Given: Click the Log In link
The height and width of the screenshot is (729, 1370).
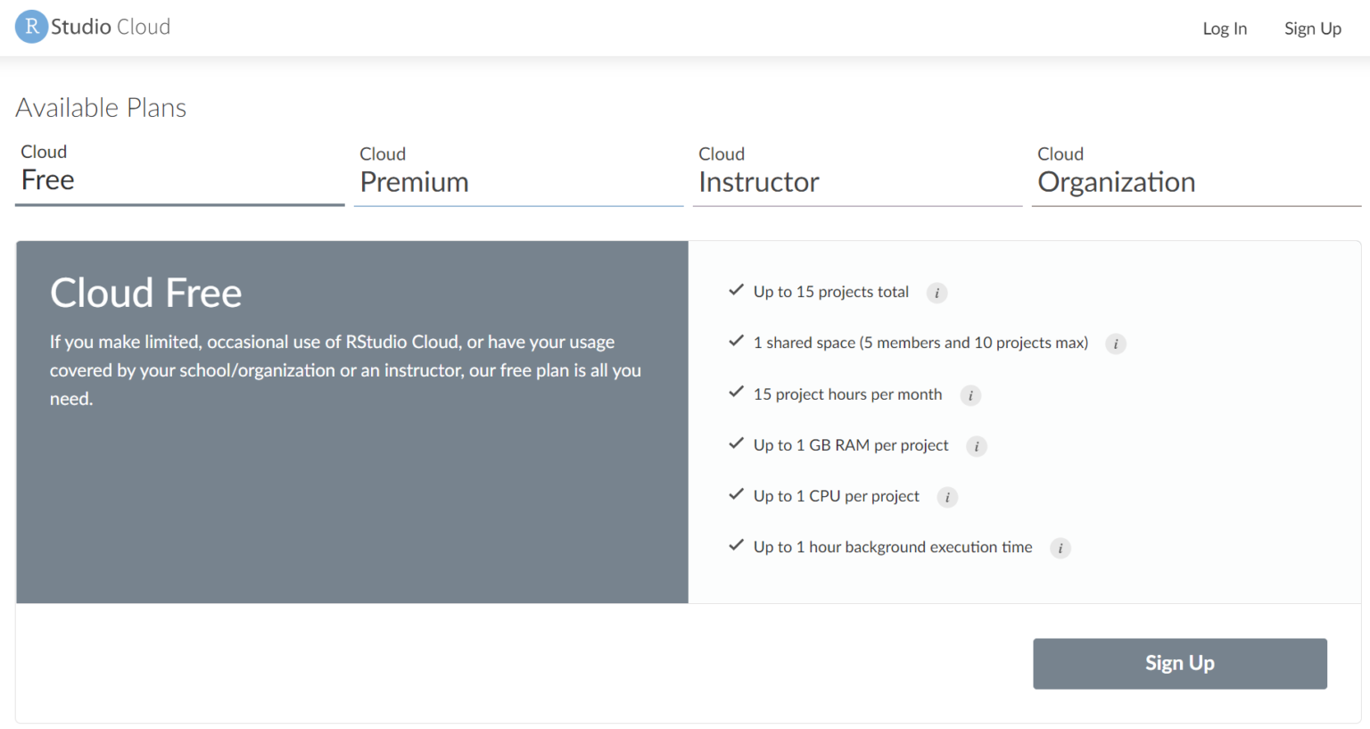Looking at the screenshot, I should point(1225,28).
